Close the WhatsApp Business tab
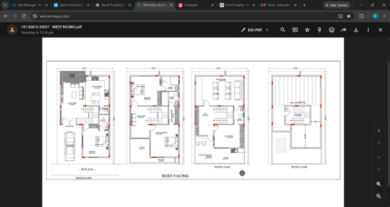This screenshot has height=207, width=390. tap(171, 5)
